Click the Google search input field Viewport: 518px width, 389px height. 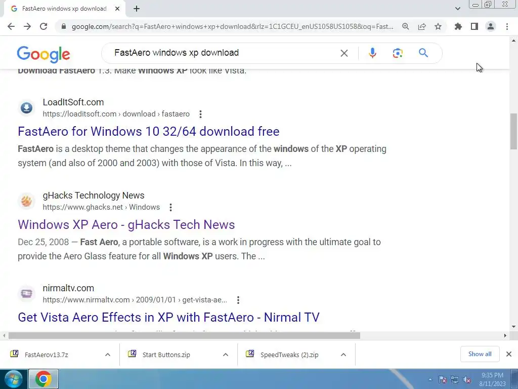[225, 53]
